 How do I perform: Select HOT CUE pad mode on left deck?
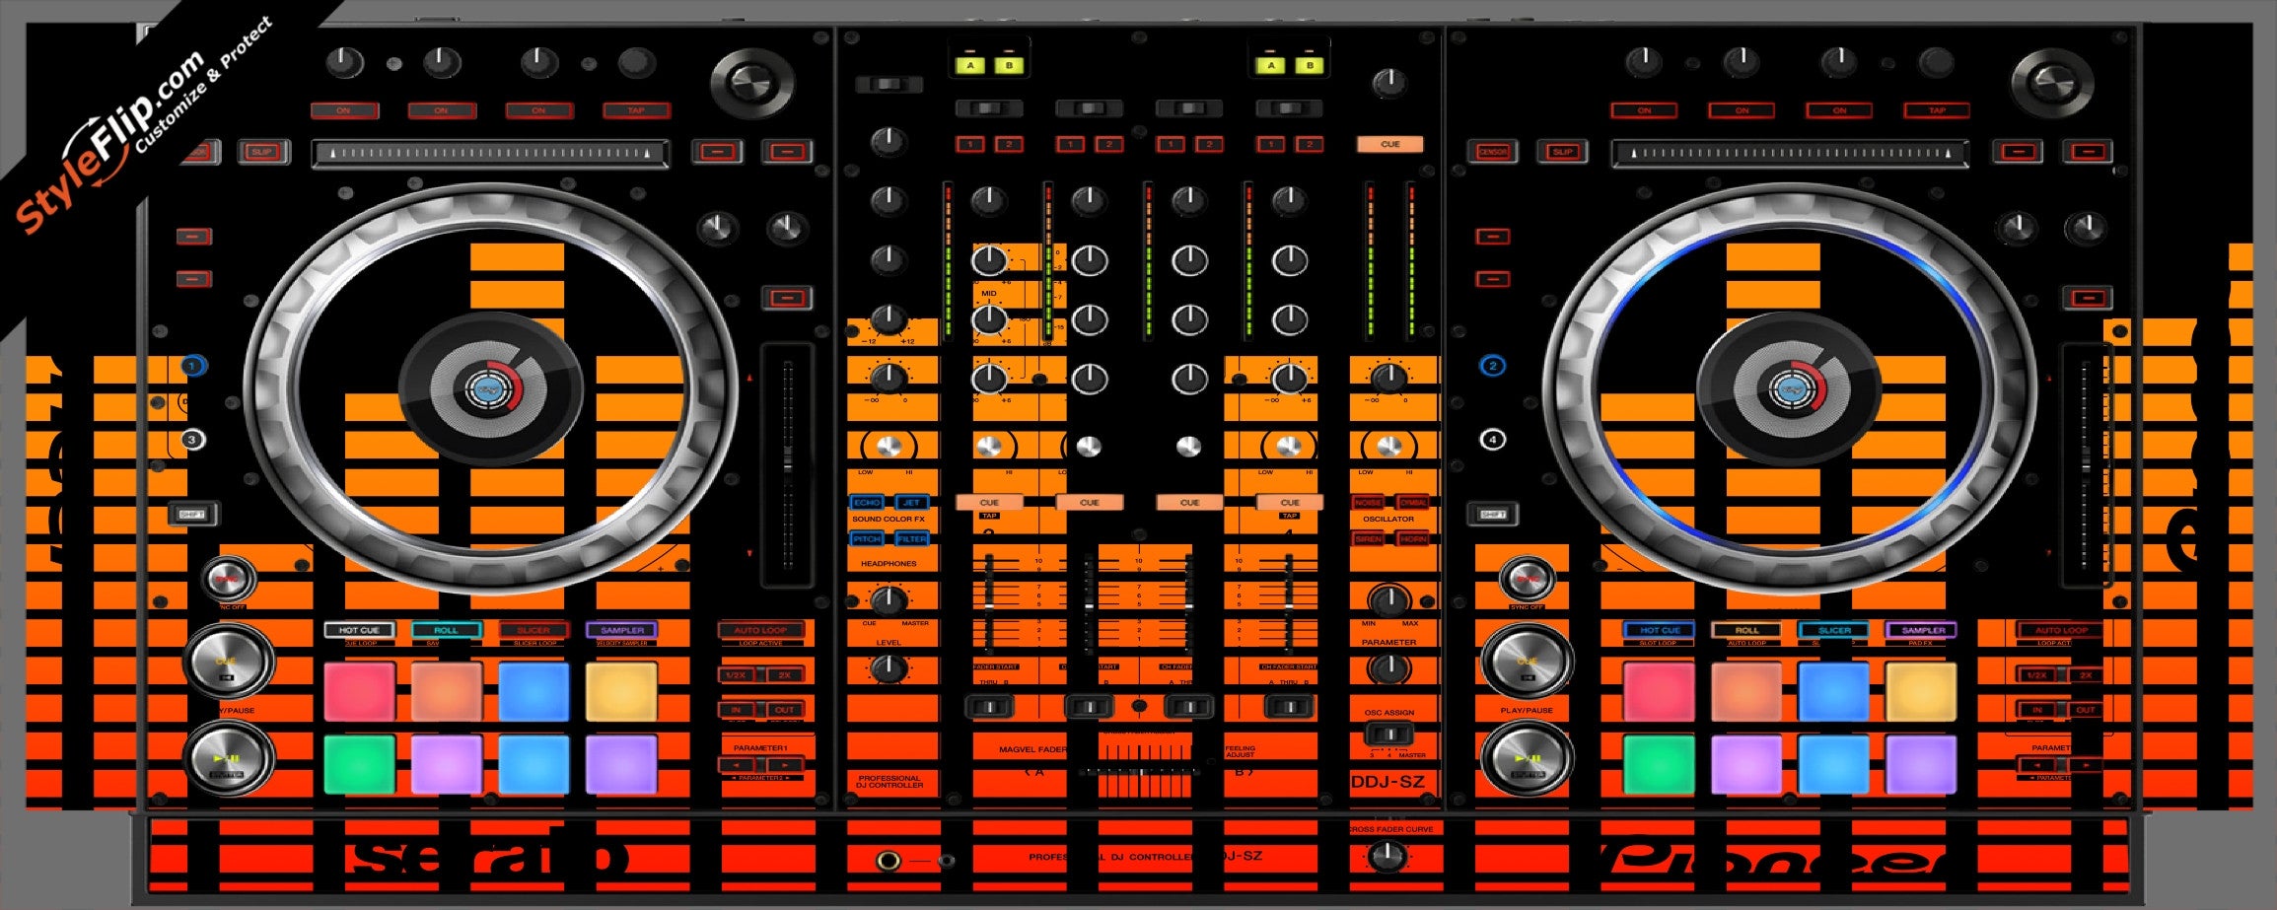point(359,630)
